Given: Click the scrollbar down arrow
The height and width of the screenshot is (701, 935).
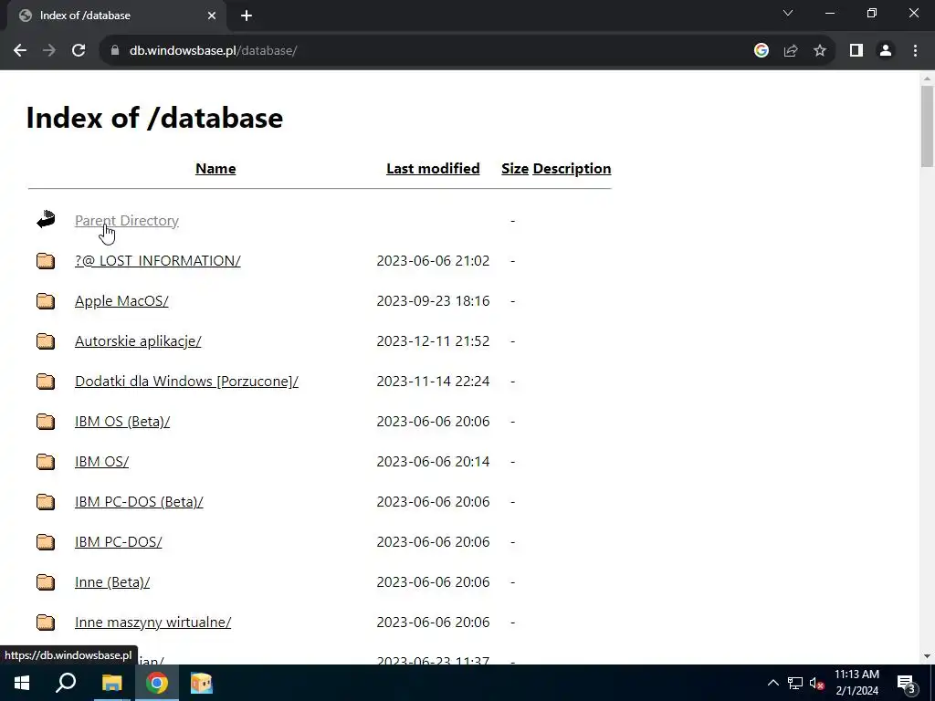Looking at the screenshot, I should [927, 656].
